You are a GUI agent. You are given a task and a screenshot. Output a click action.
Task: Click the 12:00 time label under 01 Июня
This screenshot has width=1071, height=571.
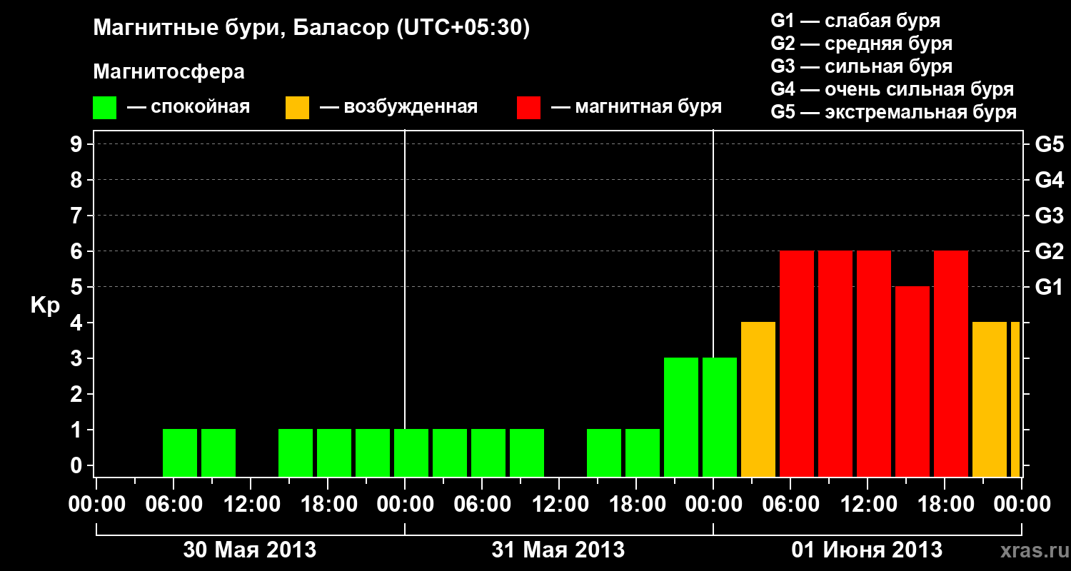click(x=868, y=505)
